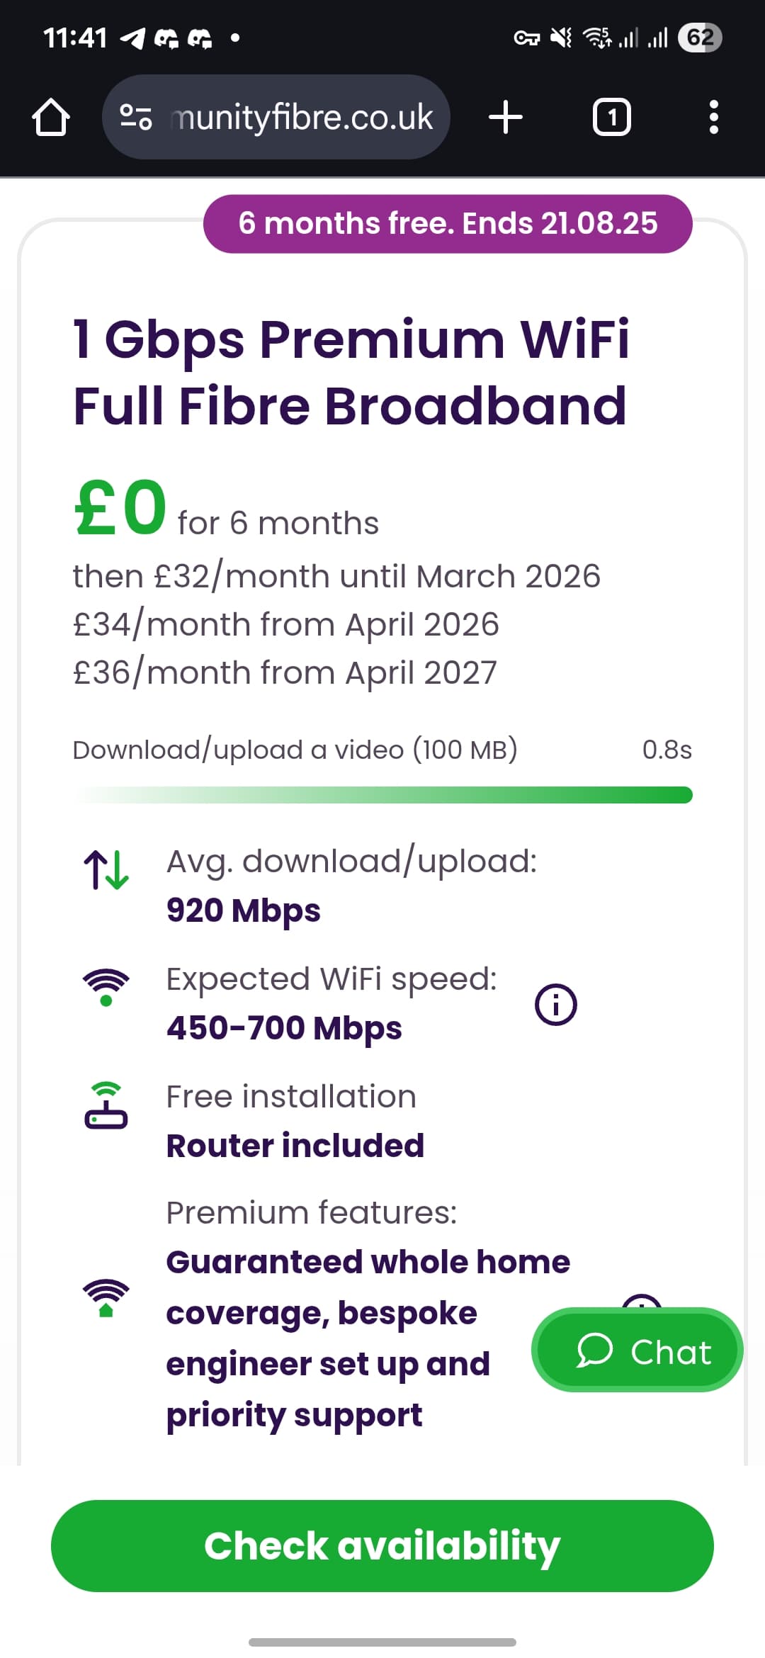Image resolution: width=765 pixels, height=1658 pixels.
Task: Tap the download/upload arrows icon
Action: pyautogui.click(x=106, y=870)
